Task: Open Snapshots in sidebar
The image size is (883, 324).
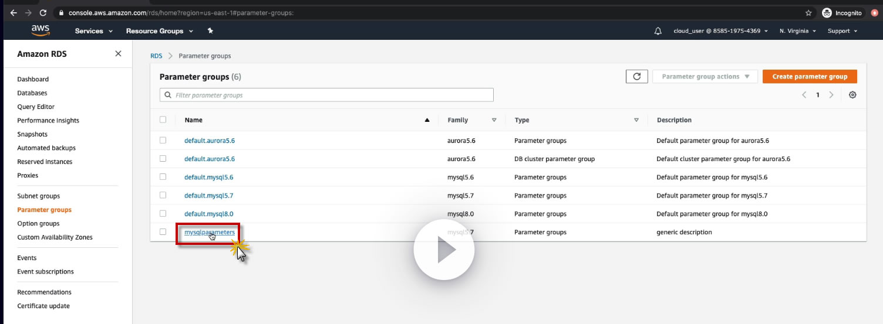Action: tap(32, 134)
